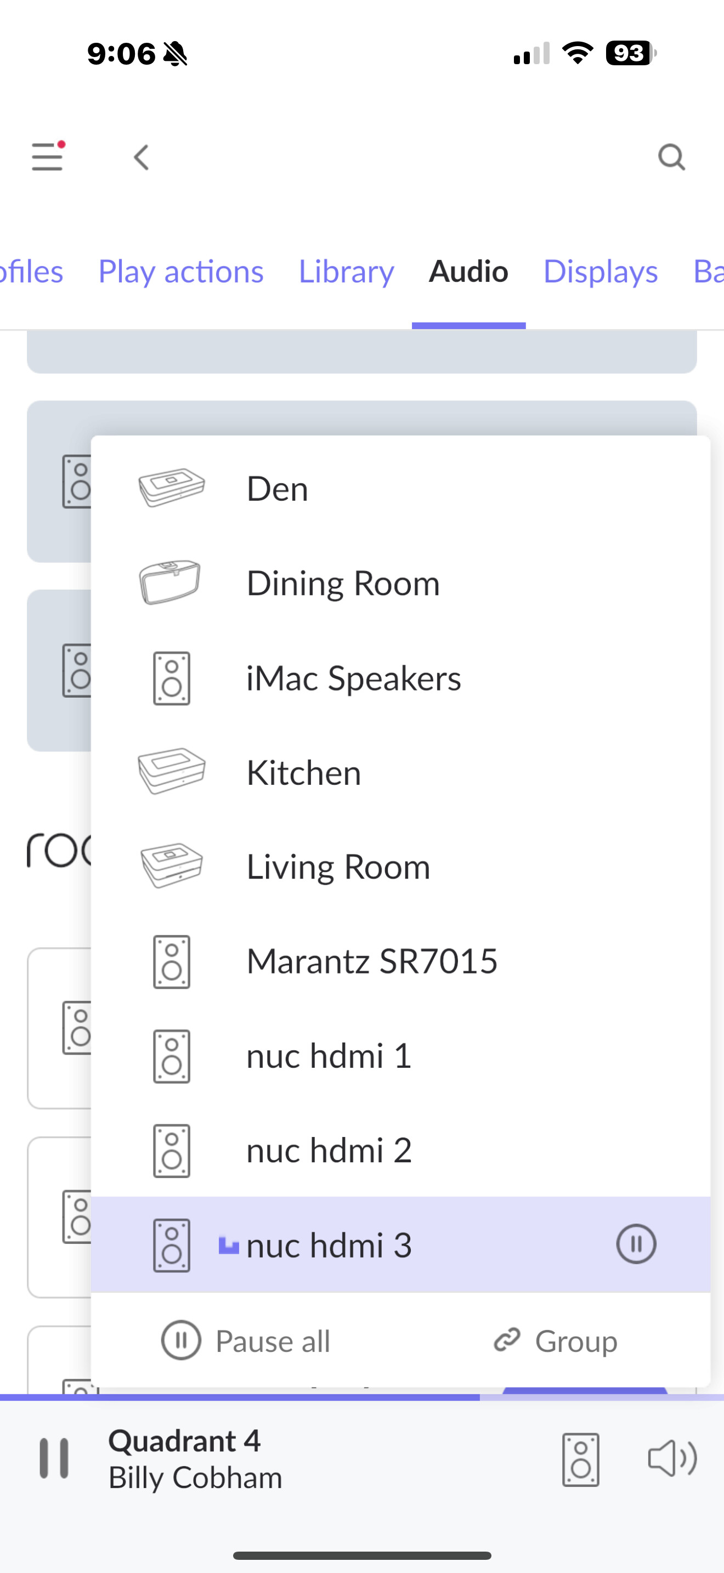Image resolution: width=724 pixels, height=1573 pixels.
Task: Tap the back arrow chevron
Action: (x=142, y=157)
